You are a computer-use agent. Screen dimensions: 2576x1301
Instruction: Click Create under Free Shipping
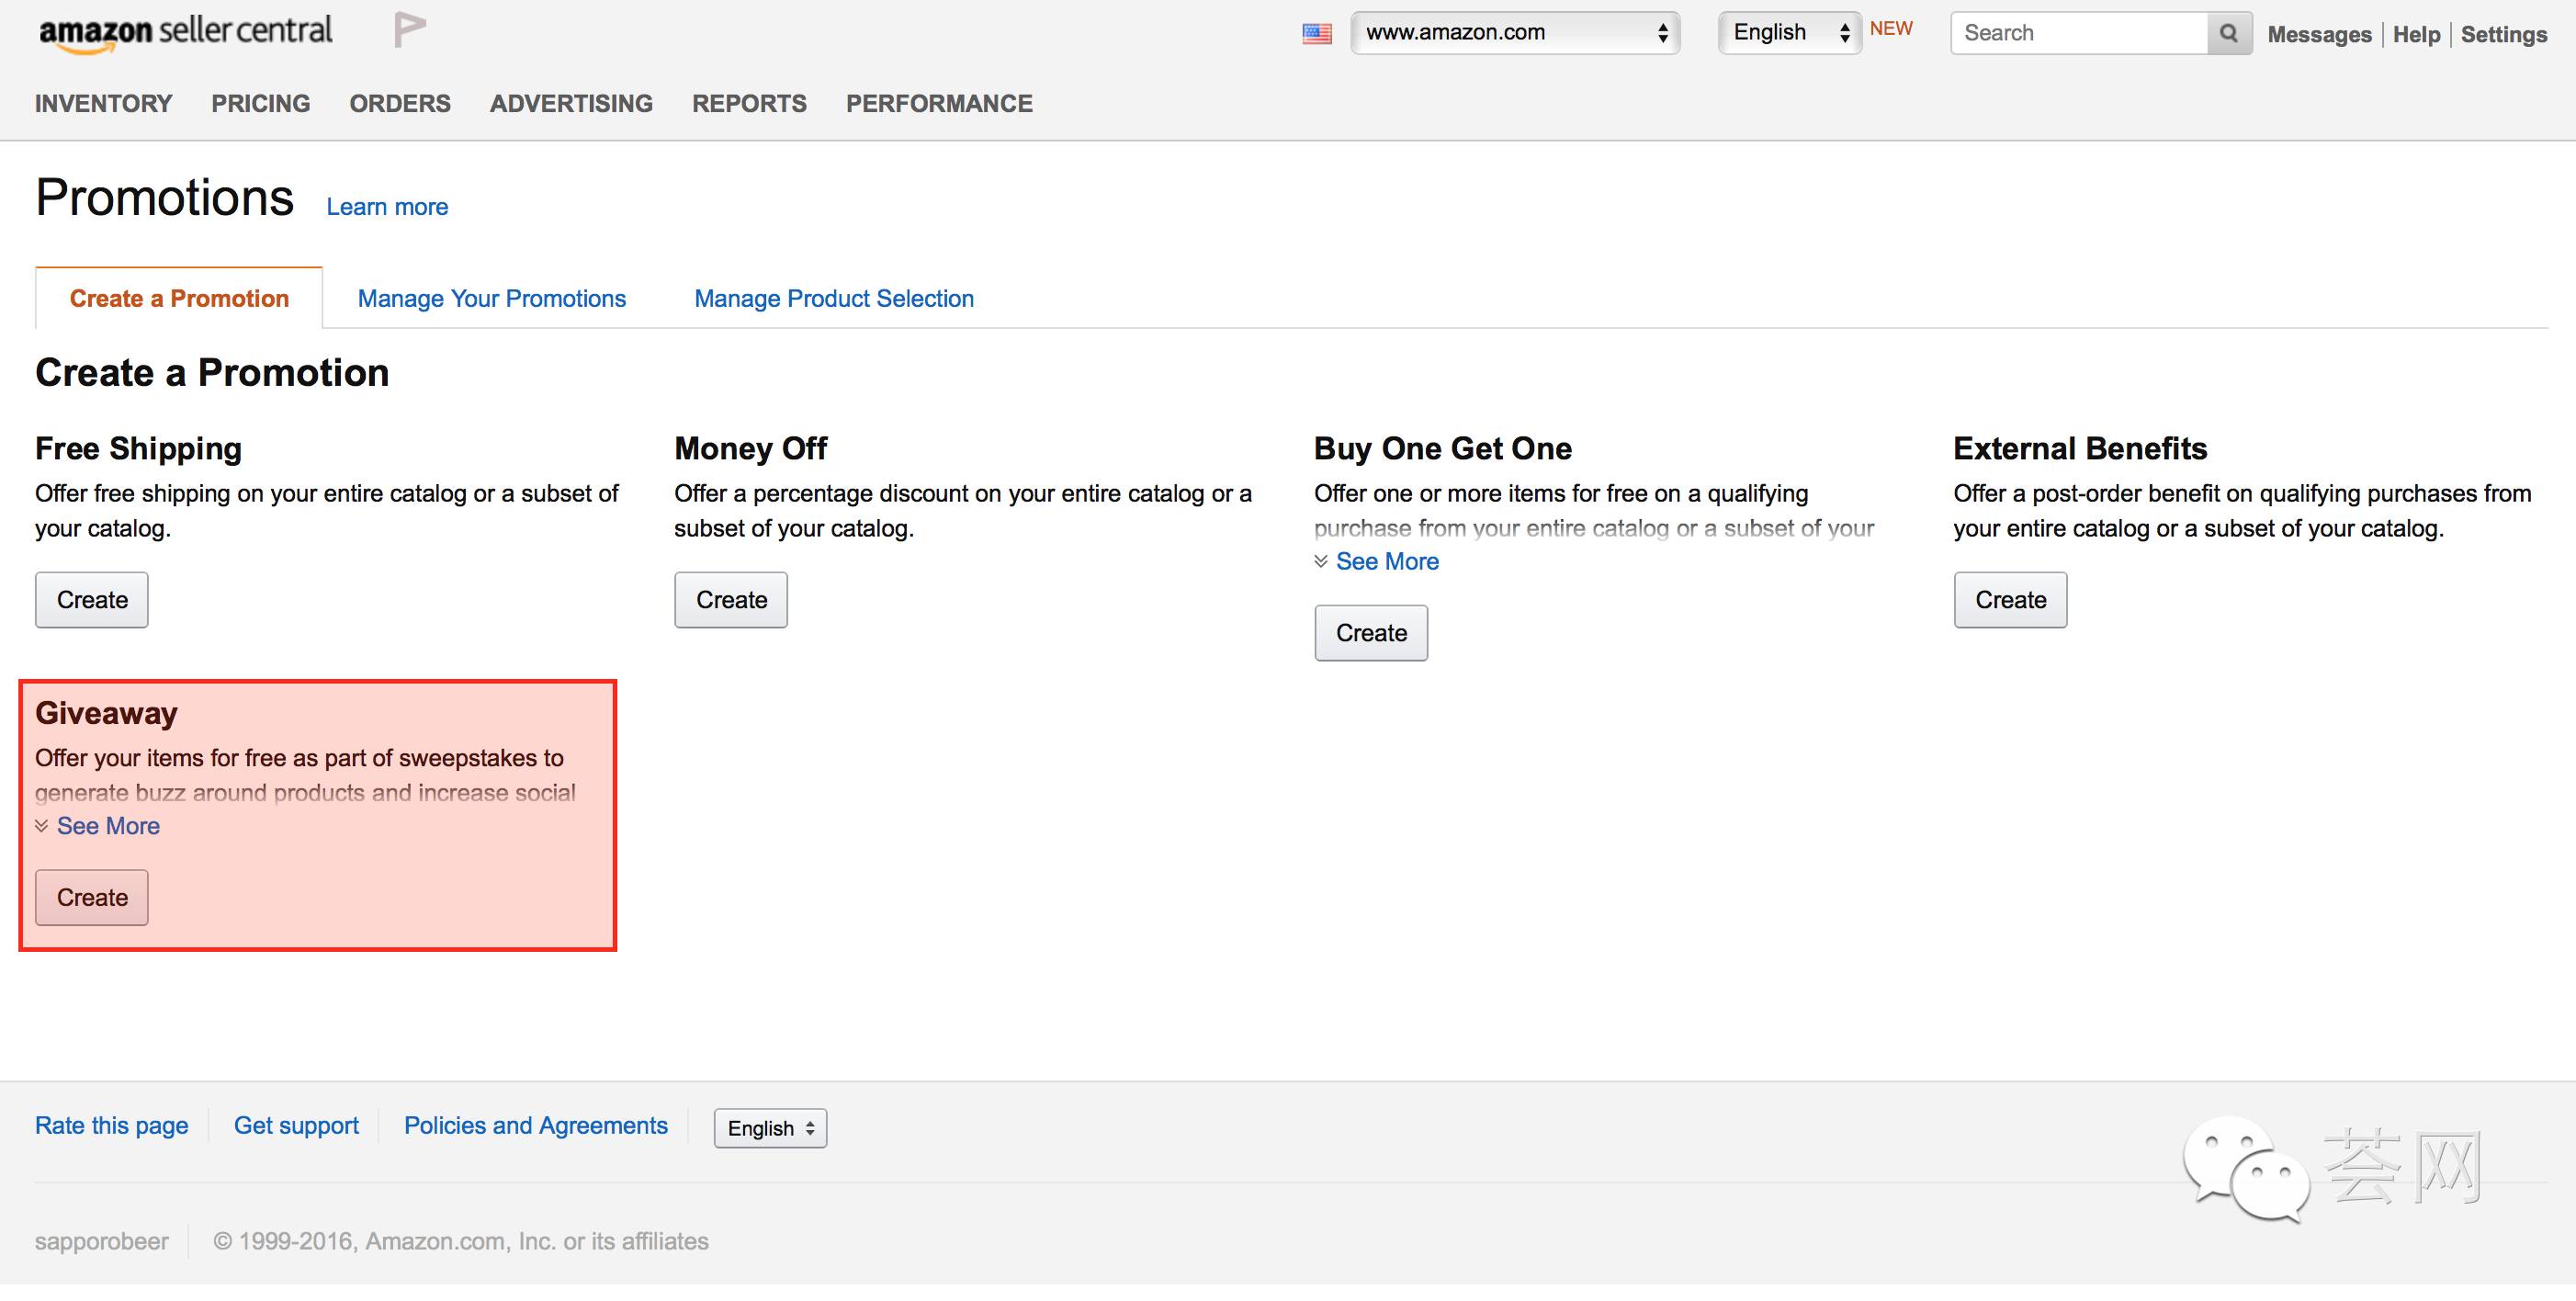tap(92, 600)
